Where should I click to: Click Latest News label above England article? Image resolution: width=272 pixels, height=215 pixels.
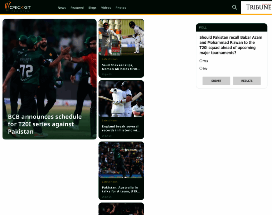[110, 120]
